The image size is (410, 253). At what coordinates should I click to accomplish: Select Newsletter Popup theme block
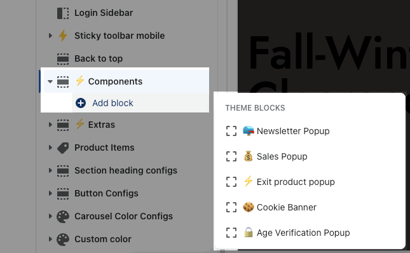click(293, 131)
